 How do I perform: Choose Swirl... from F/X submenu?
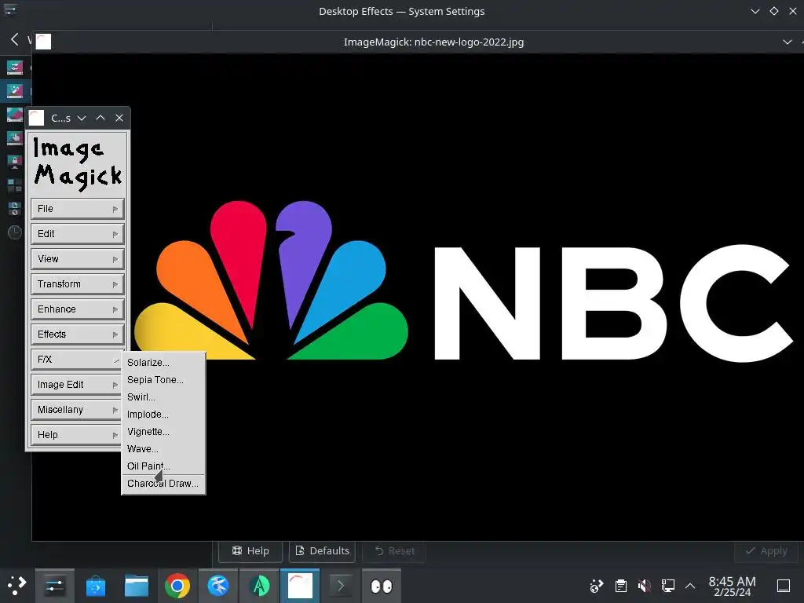tap(163, 397)
